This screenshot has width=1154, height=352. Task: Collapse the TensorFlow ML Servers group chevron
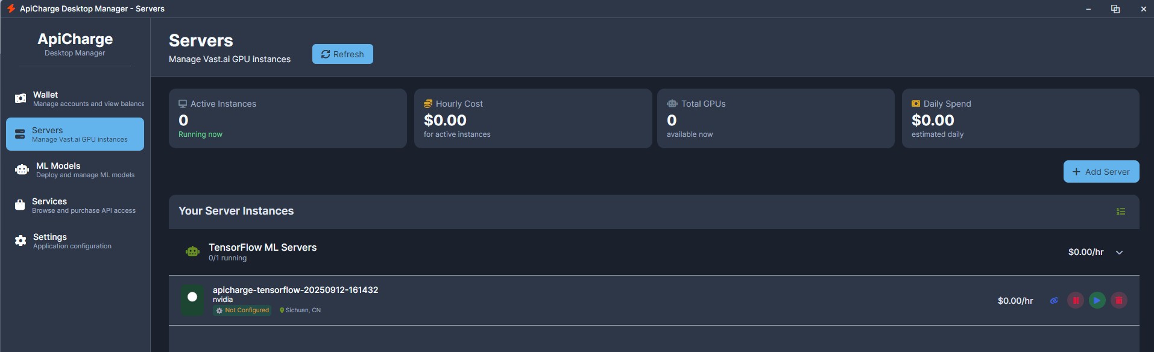tap(1120, 253)
